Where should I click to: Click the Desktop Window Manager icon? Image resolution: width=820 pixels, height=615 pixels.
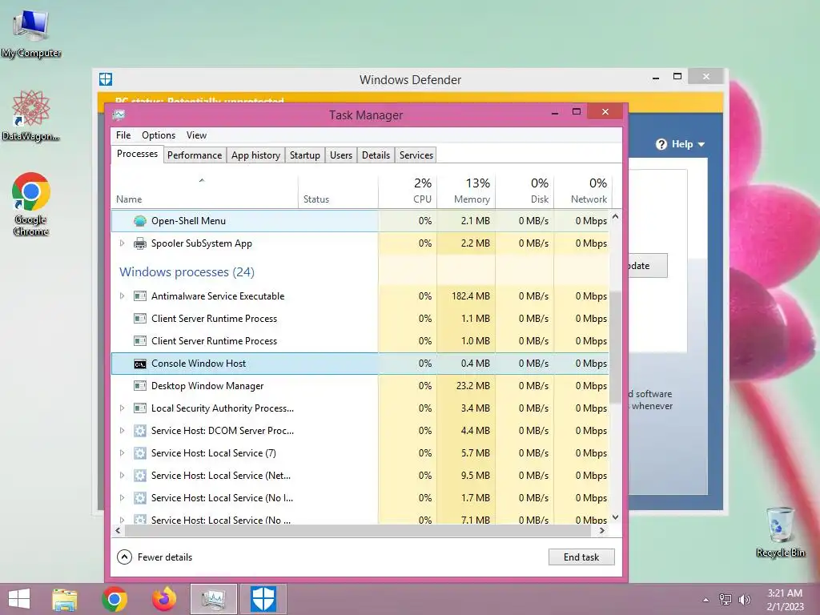pos(139,386)
